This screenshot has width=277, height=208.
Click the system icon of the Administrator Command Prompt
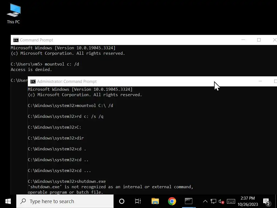pyautogui.click(x=33, y=82)
